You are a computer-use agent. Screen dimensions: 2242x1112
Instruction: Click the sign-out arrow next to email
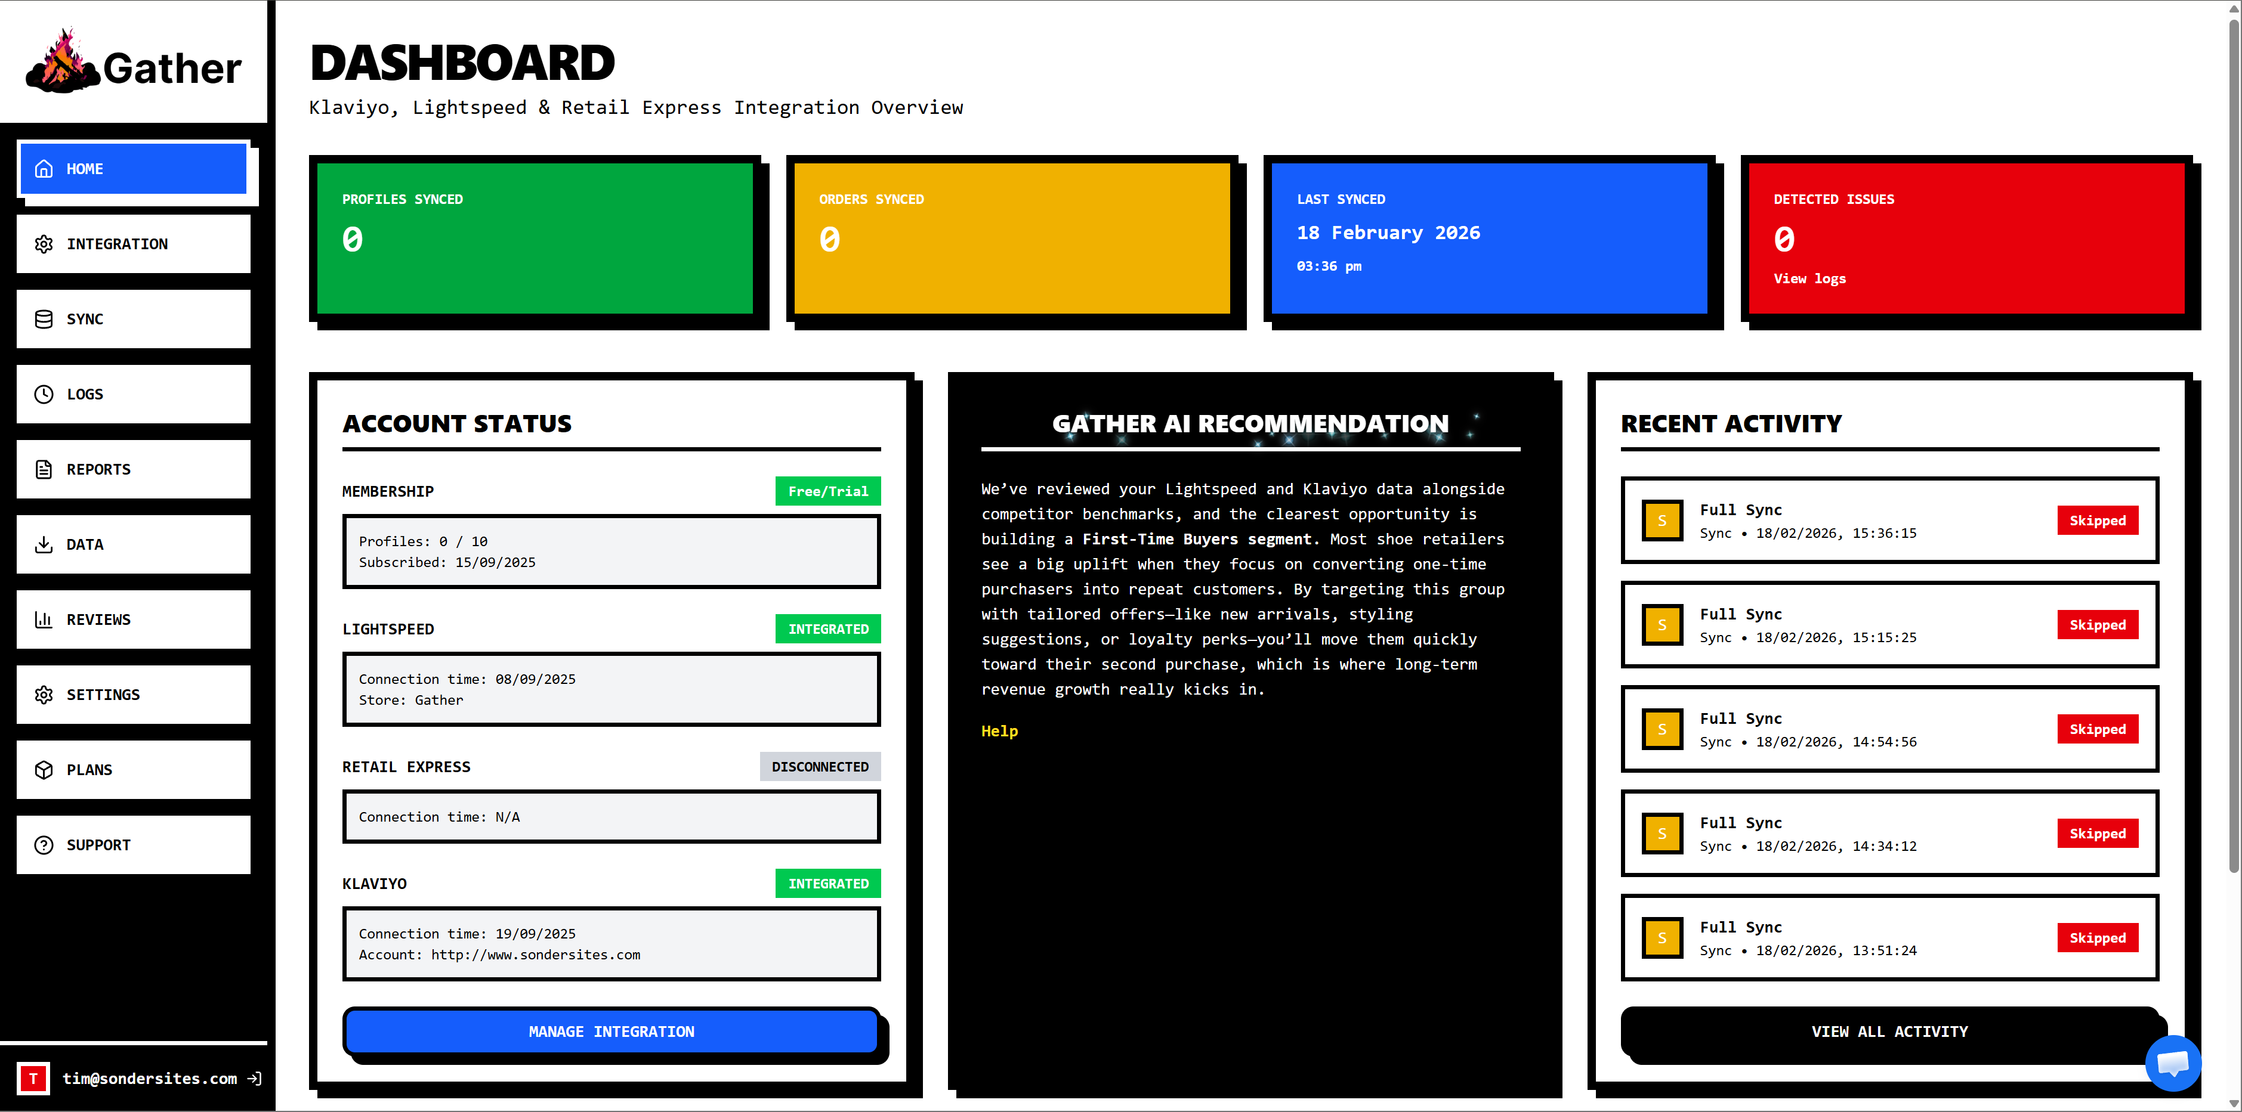pos(254,1078)
